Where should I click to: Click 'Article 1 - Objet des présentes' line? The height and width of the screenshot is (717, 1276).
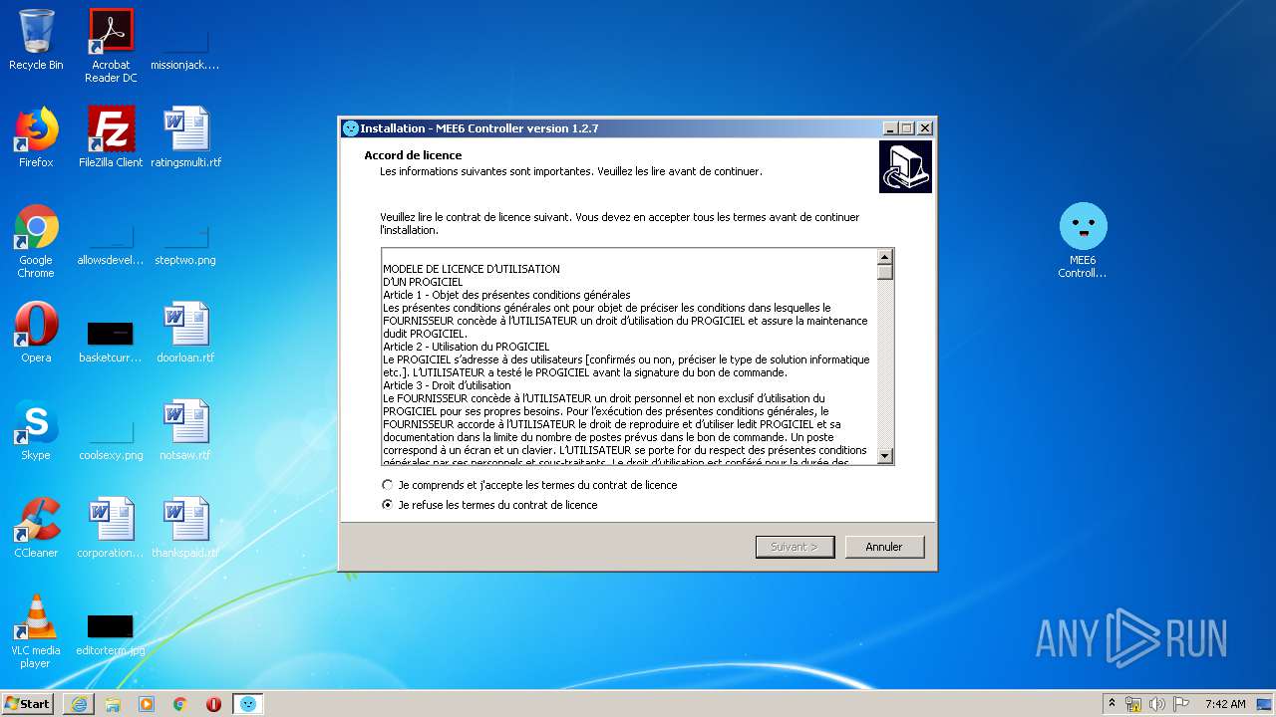point(506,295)
